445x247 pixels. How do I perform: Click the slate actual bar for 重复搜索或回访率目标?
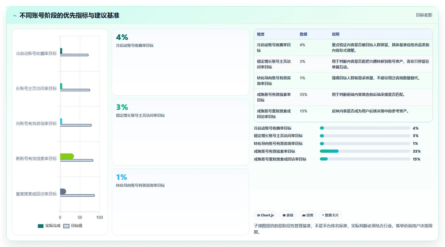[x=63, y=191]
